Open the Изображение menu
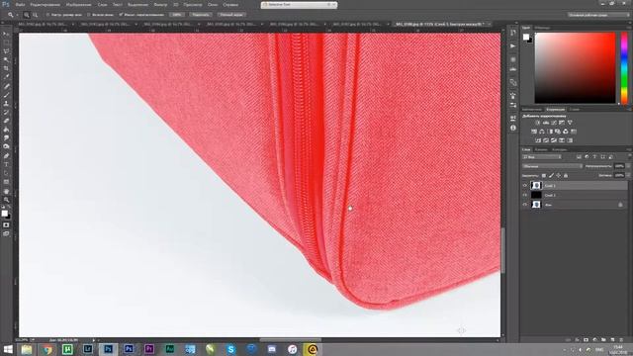The height and width of the screenshot is (356, 633). tap(79, 5)
